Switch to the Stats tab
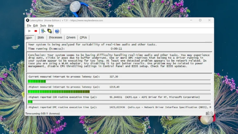Screen dimensions: 238x134 (41, 37)
